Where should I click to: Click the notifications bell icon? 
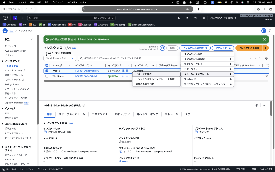coord(187,18)
